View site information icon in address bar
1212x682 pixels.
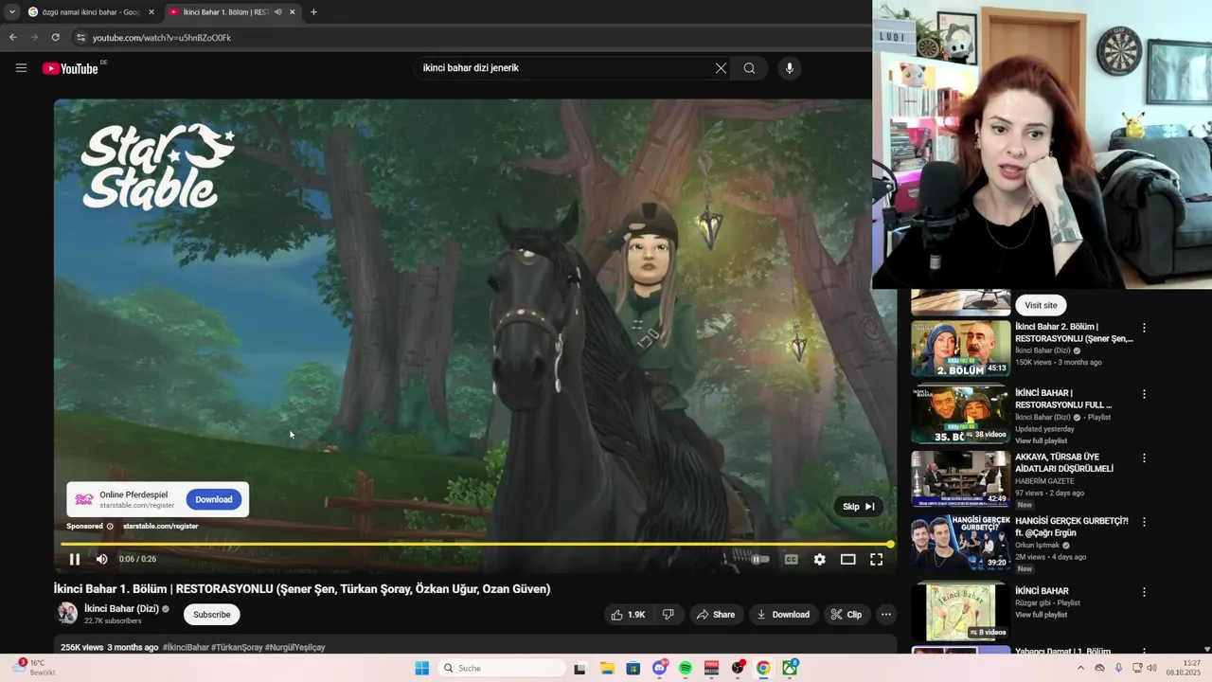[80, 38]
